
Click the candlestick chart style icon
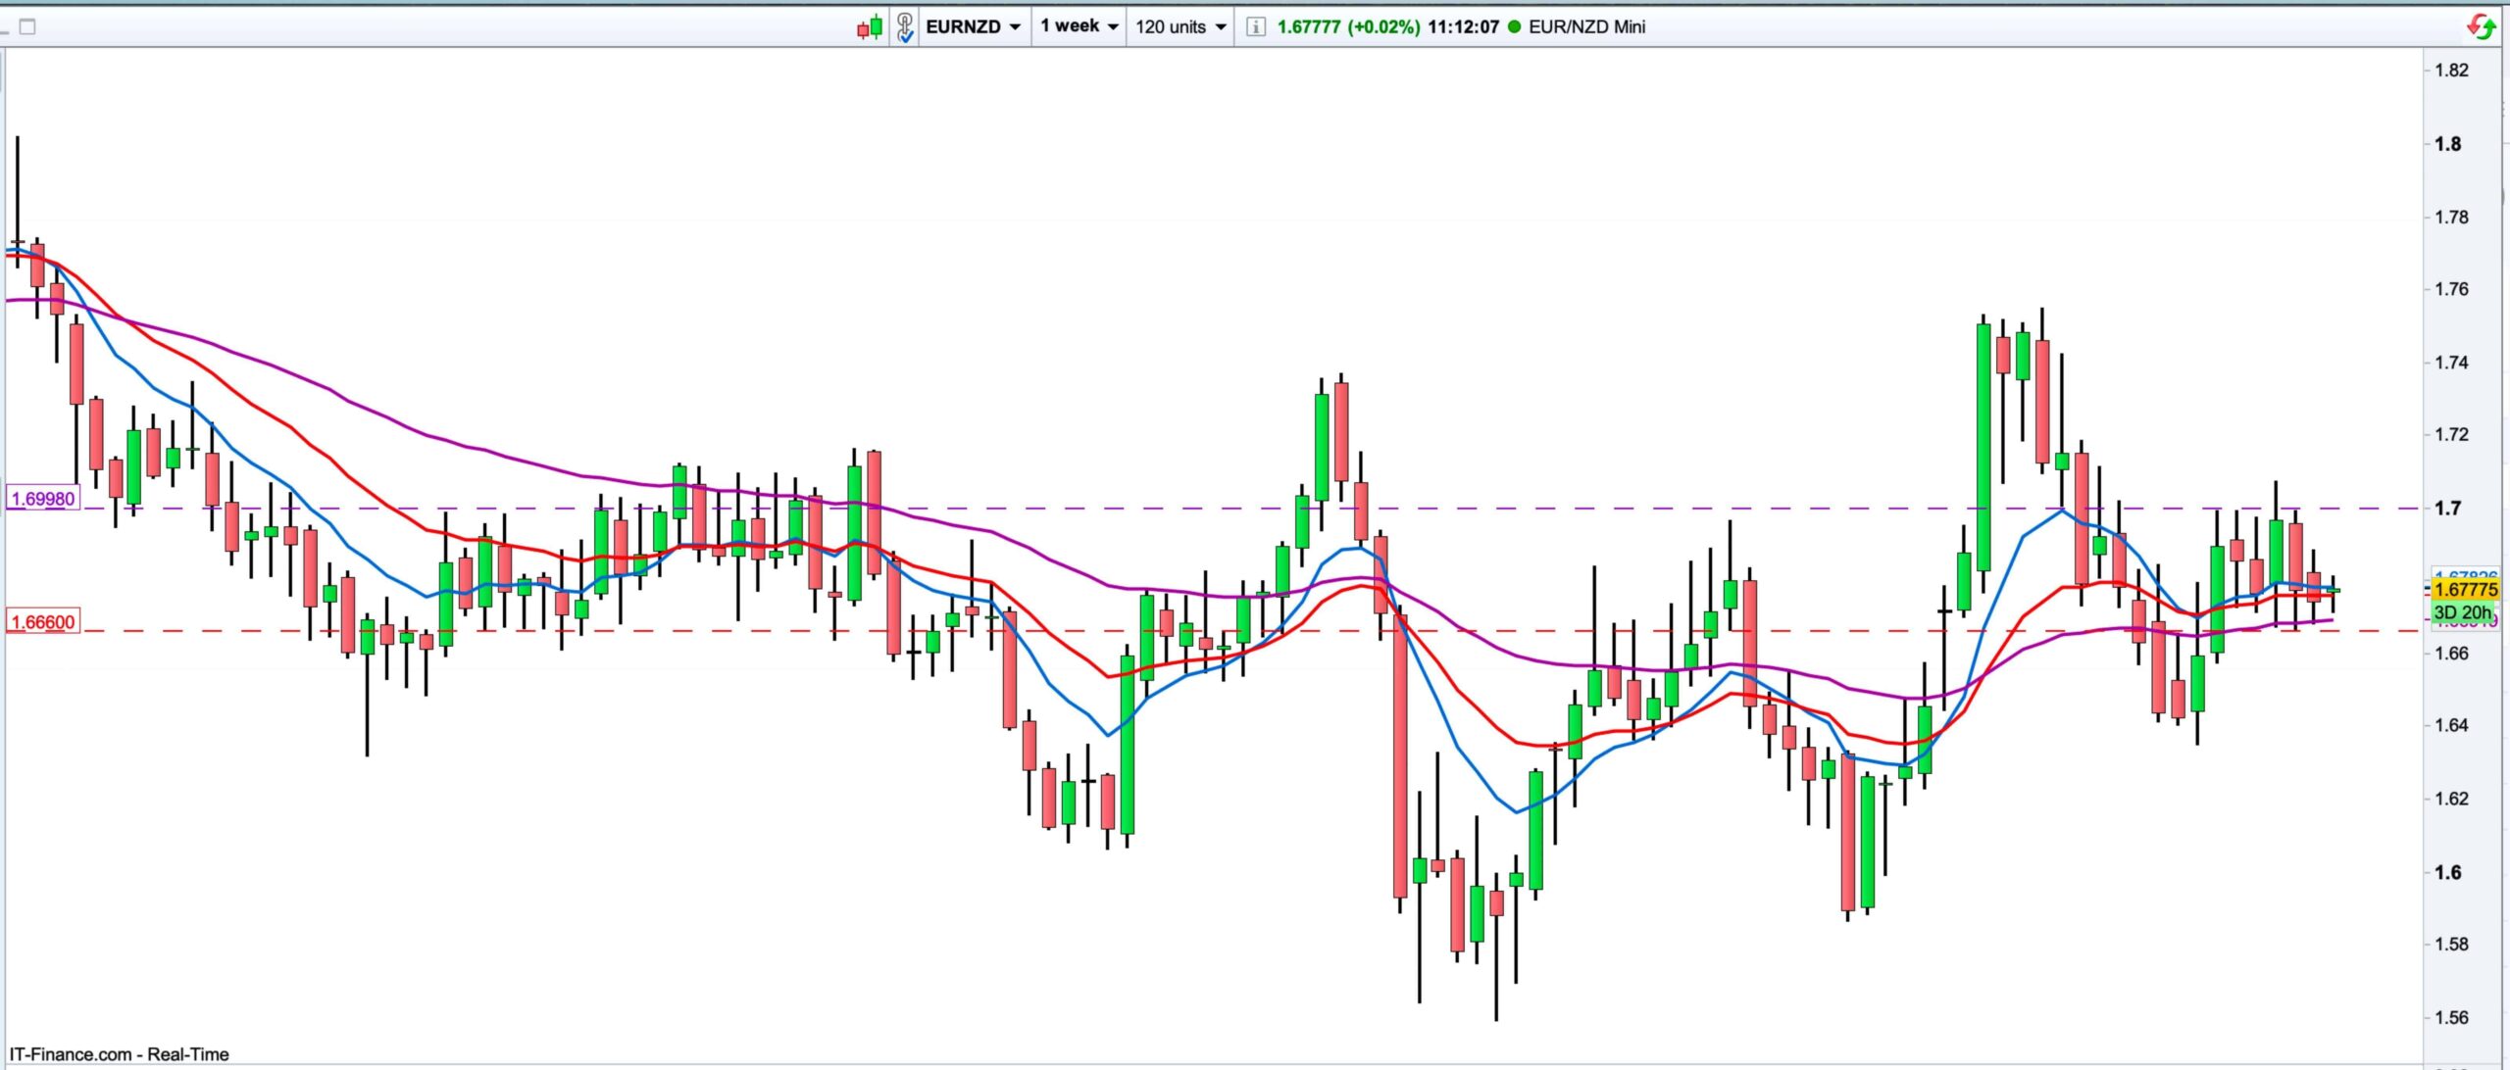(x=870, y=26)
